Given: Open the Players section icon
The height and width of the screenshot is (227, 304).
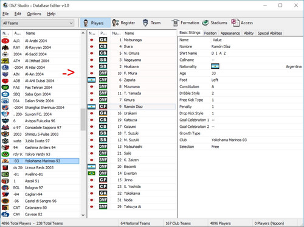Looking at the screenshot, I should click(86, 23).
